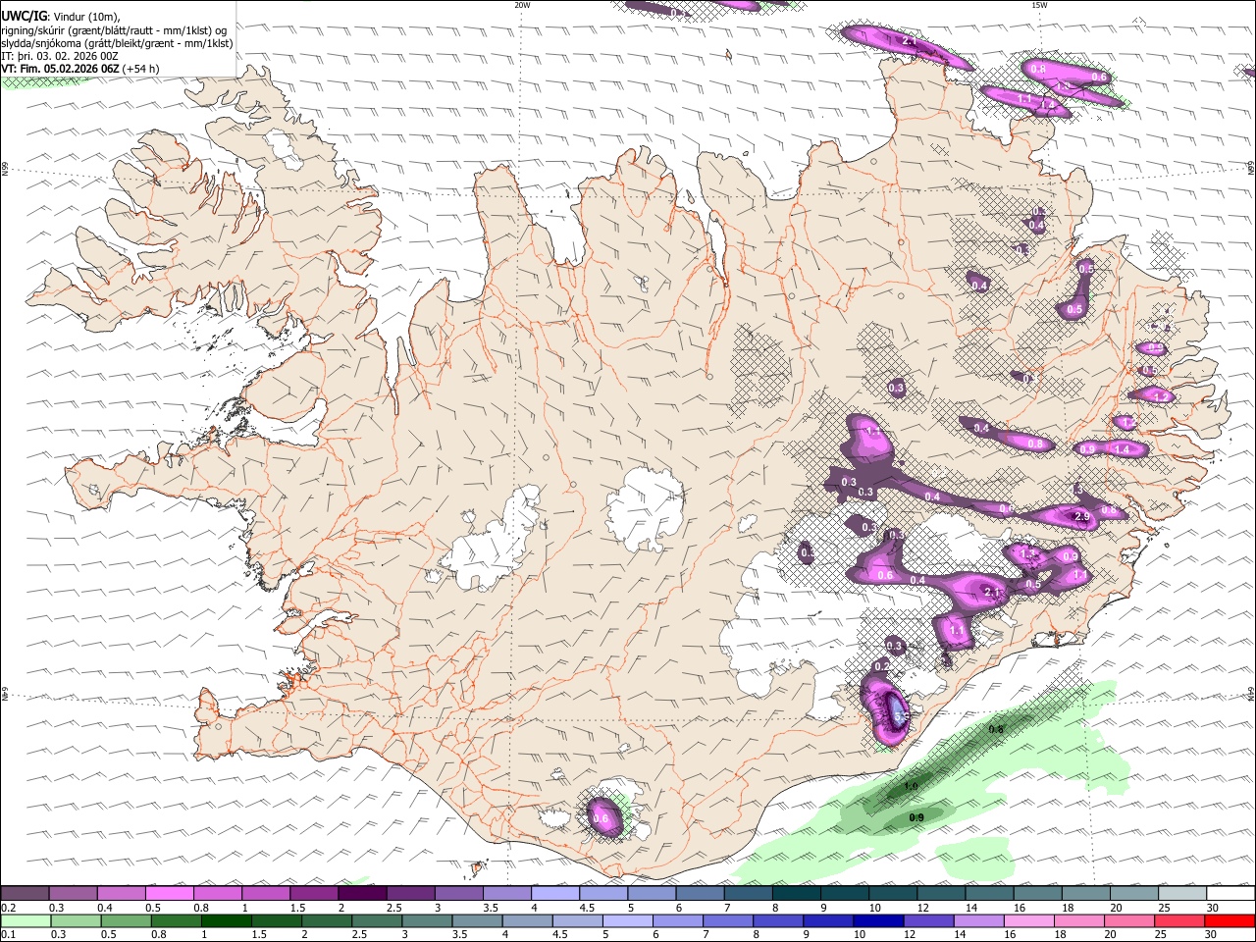Click the 2.9 snowfall value on map
Image resolution: width=1256 pixels, height=942 pixels.
(1082, 517)
